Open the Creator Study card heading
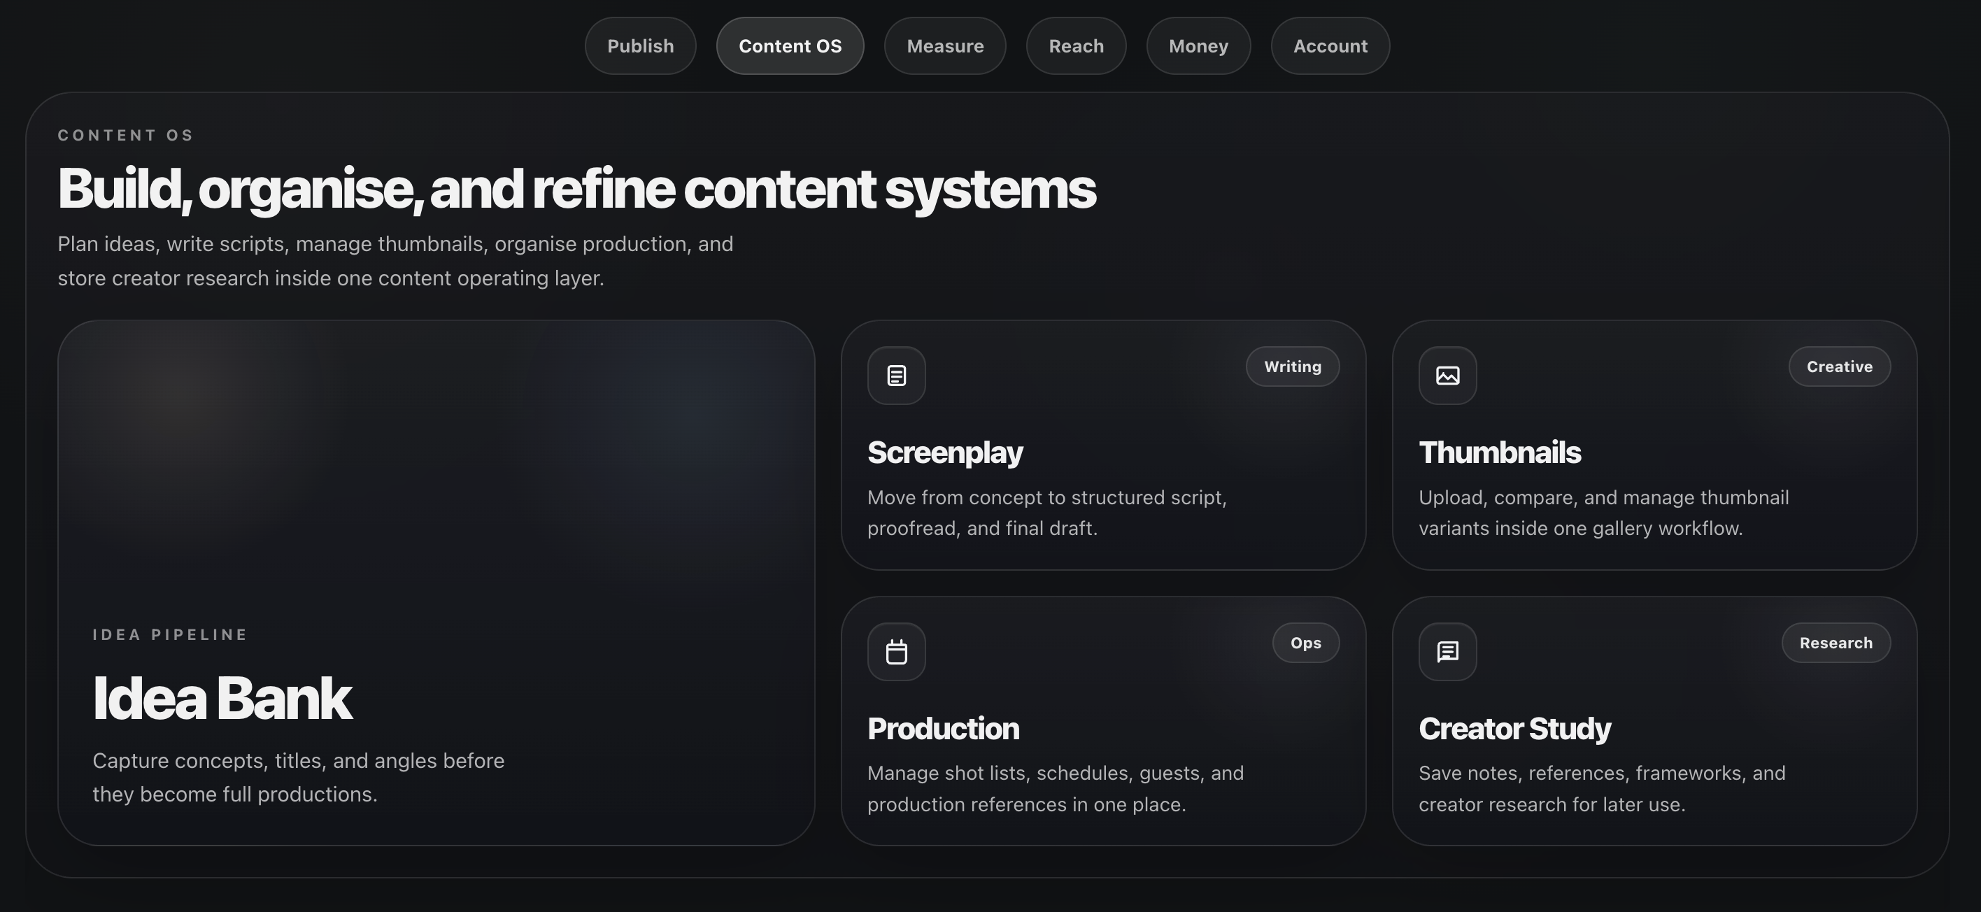 point(1514,729)
